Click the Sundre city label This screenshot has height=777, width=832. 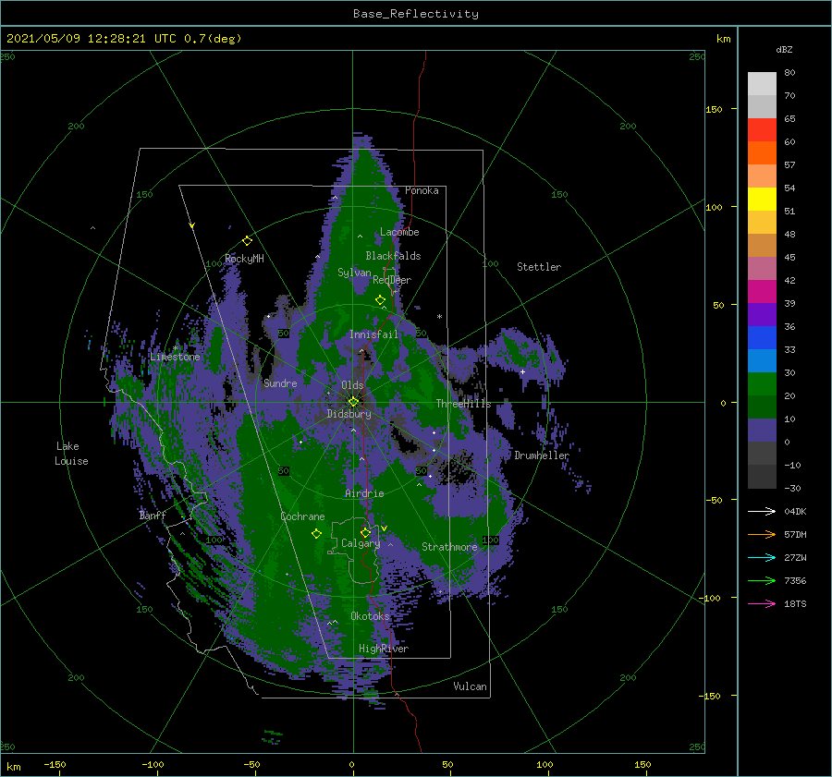[x=280, y=382]
